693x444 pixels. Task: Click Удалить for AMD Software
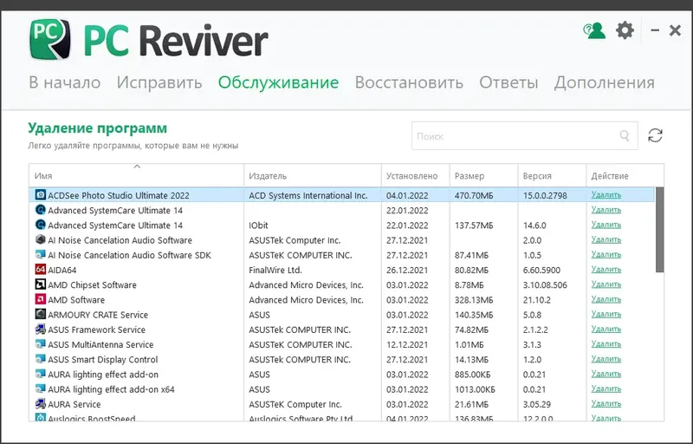click(x=606, y=299)
